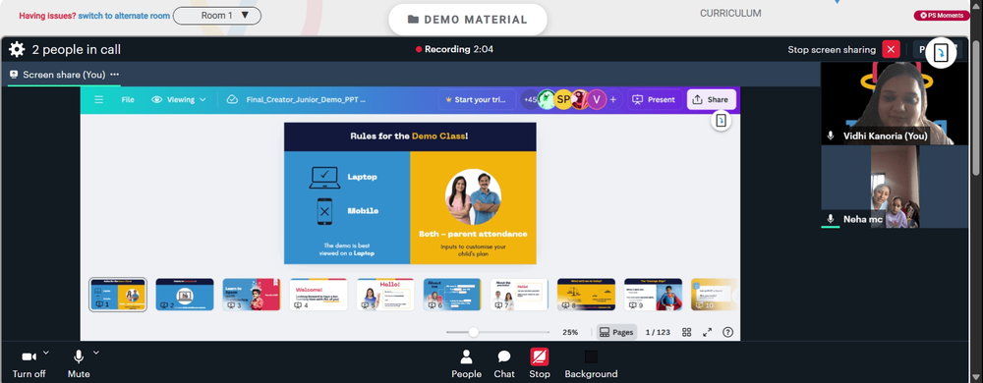The image size is (983, 383).
Task: Open the Room 1 dropdown
Action: point(217,16)
